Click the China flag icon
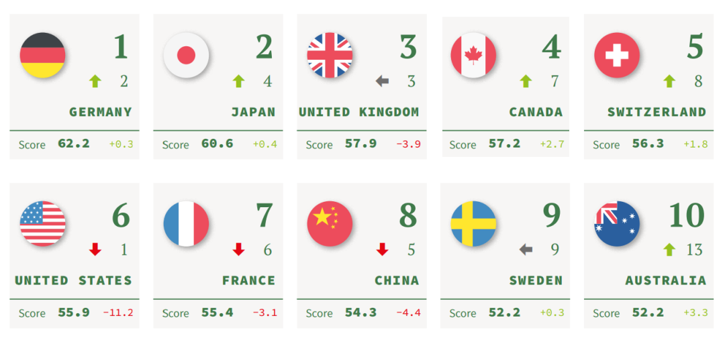The width and height of the screenshot is (725, 338). point(330,223)
